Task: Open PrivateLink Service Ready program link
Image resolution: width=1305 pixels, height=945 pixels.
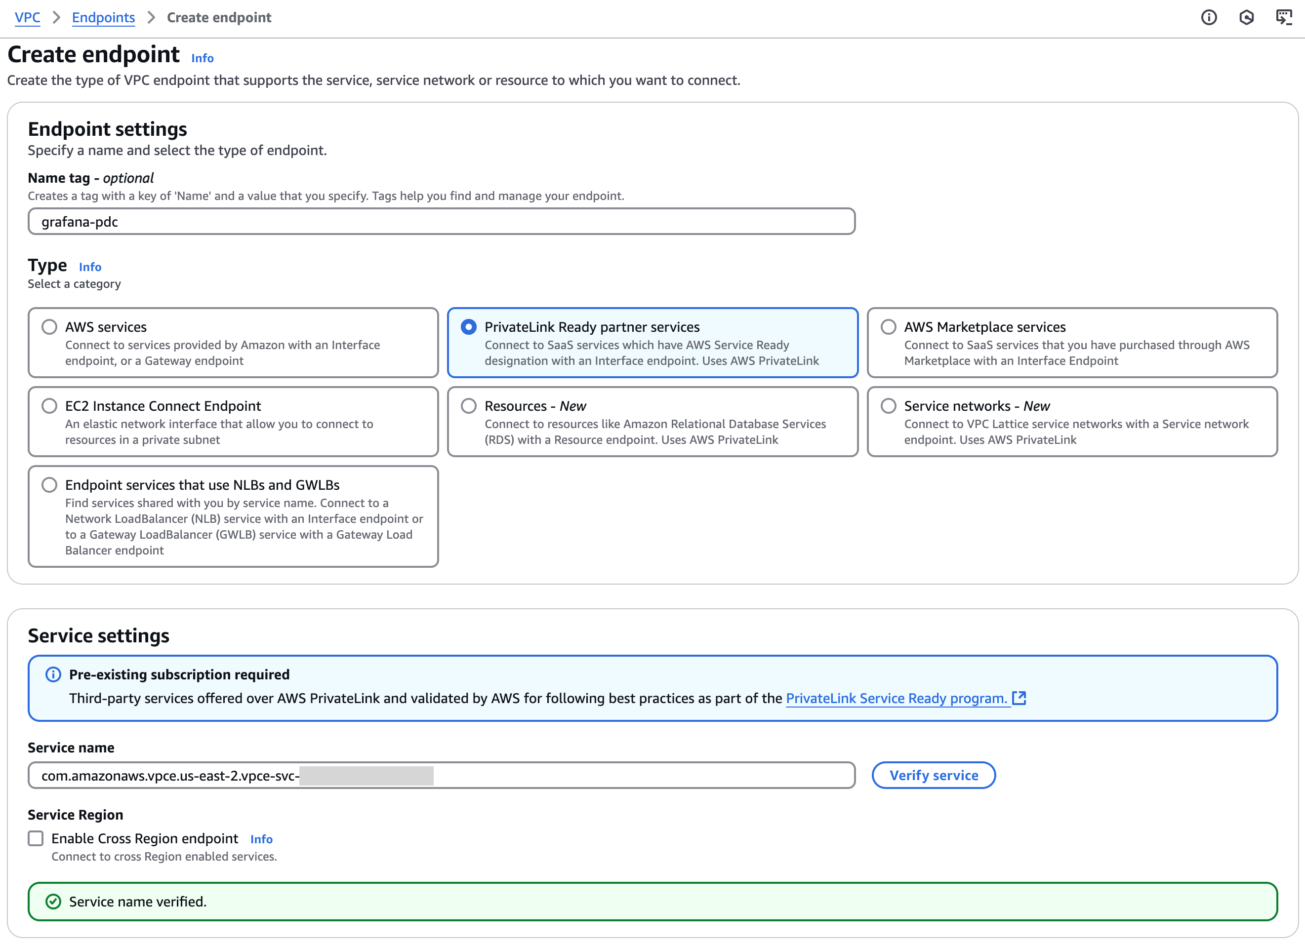Action: pyautogui.click(x=896, y=698)
